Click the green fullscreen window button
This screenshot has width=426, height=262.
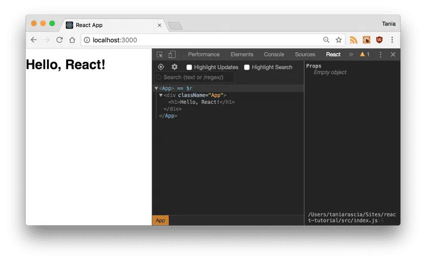click(52, 23)
